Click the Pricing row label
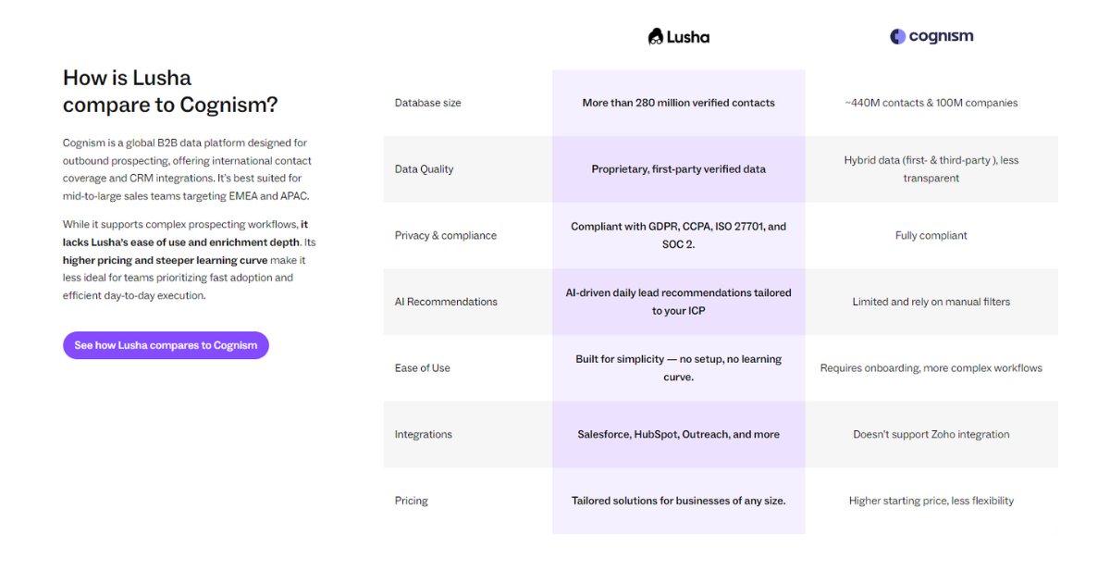Image resolution: width=1110 pixels, height=583 pixels. click(x=411, y=501)
